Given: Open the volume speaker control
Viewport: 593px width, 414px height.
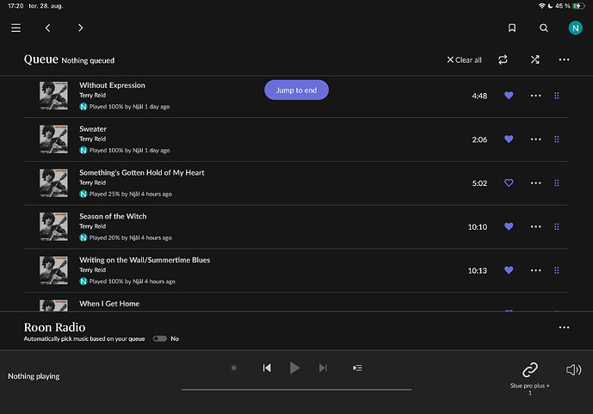Looking at the screenshot, I should click(x=573, y=369).
